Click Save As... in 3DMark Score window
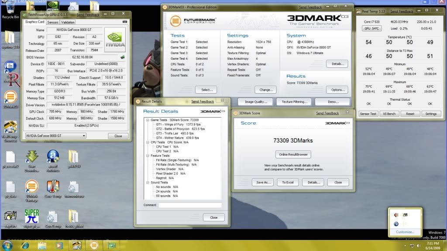This screenshot has width=447, height=251. coord(263,182)
